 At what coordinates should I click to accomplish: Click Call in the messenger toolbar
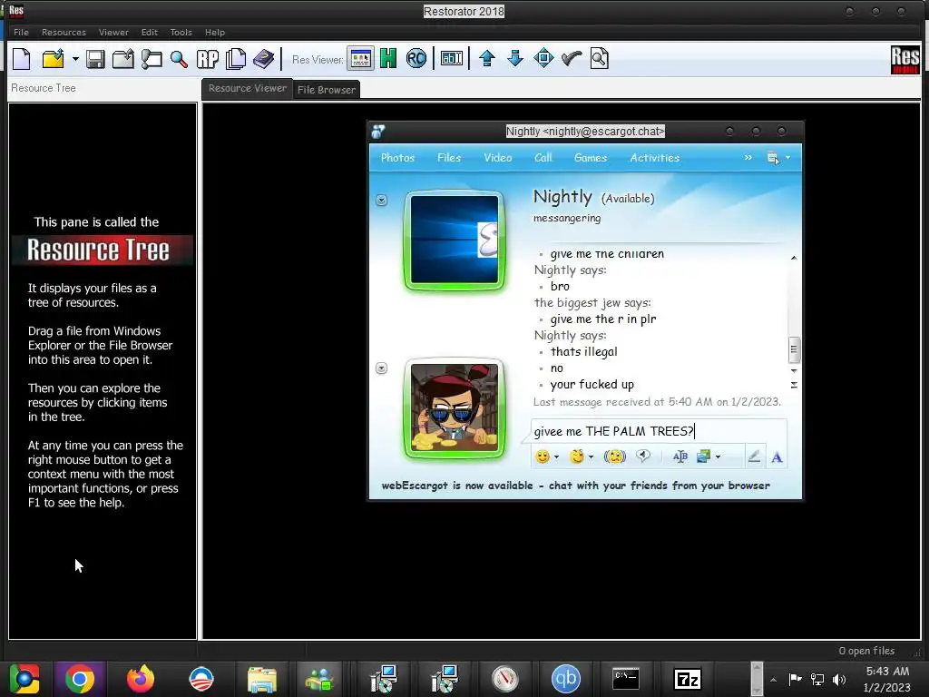pos(543,158)
